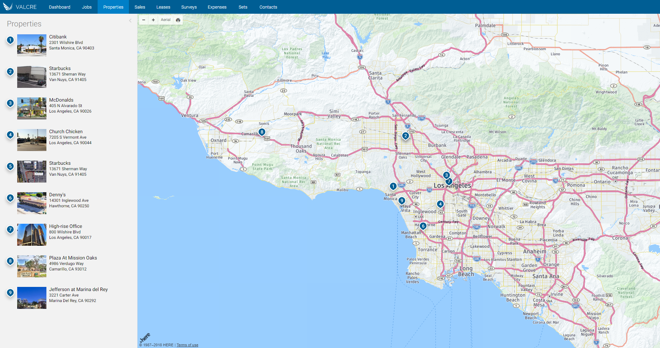Click address 13671 Sheman Way
The width and height of the screenshot is (660, 348).
click(x=67, y=74)
